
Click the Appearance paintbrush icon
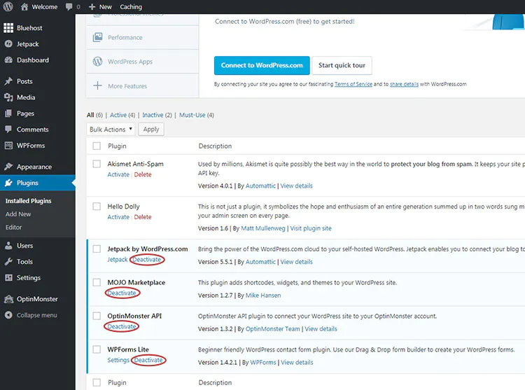point(8,167)
